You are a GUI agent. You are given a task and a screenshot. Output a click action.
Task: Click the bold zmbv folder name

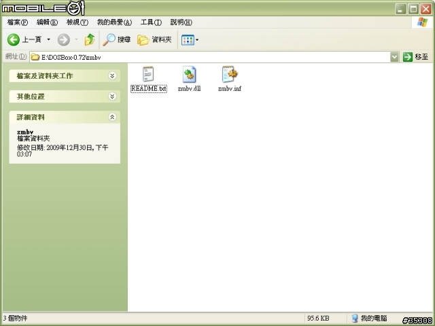(25, 132)
